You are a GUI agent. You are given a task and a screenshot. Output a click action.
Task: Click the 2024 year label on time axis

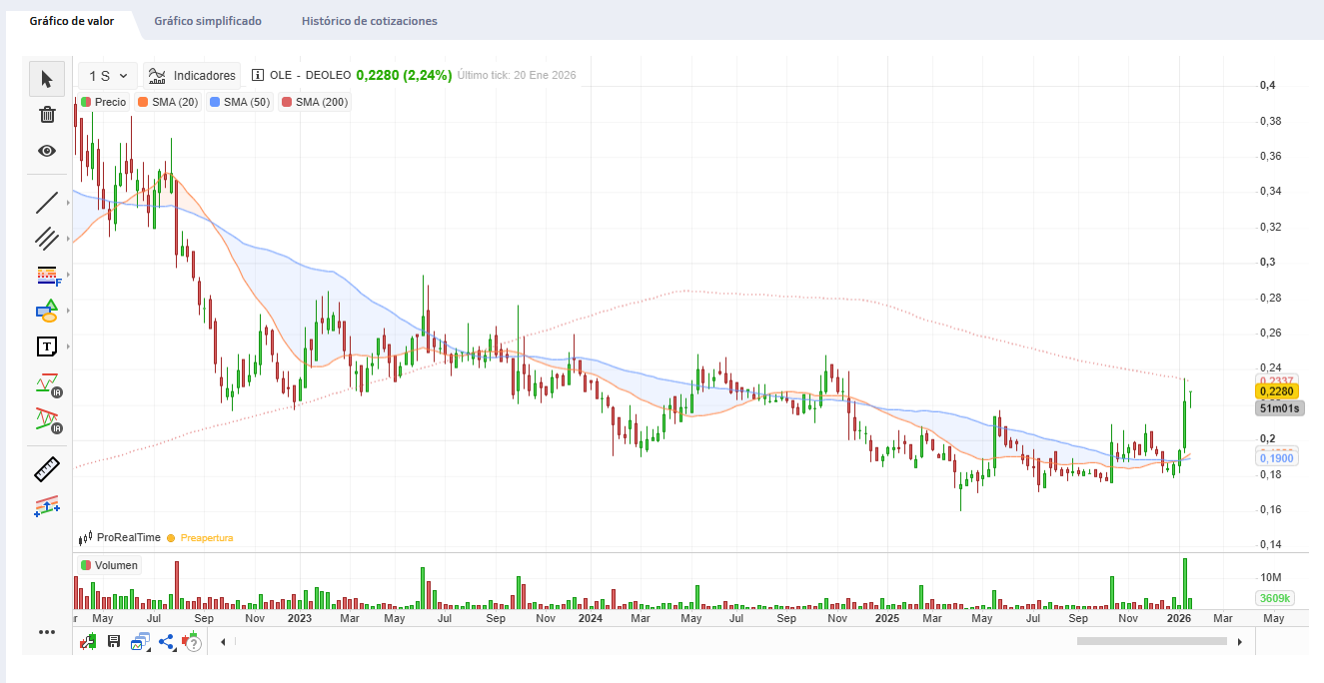(590, 618)
